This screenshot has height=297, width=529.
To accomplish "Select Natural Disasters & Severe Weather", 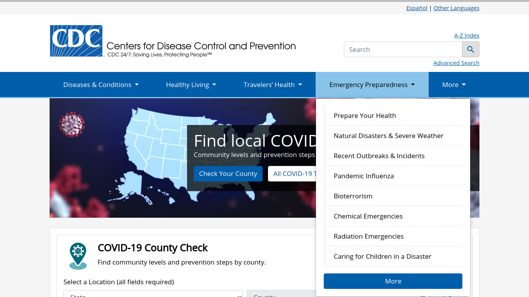I will (x=394, y=136).
